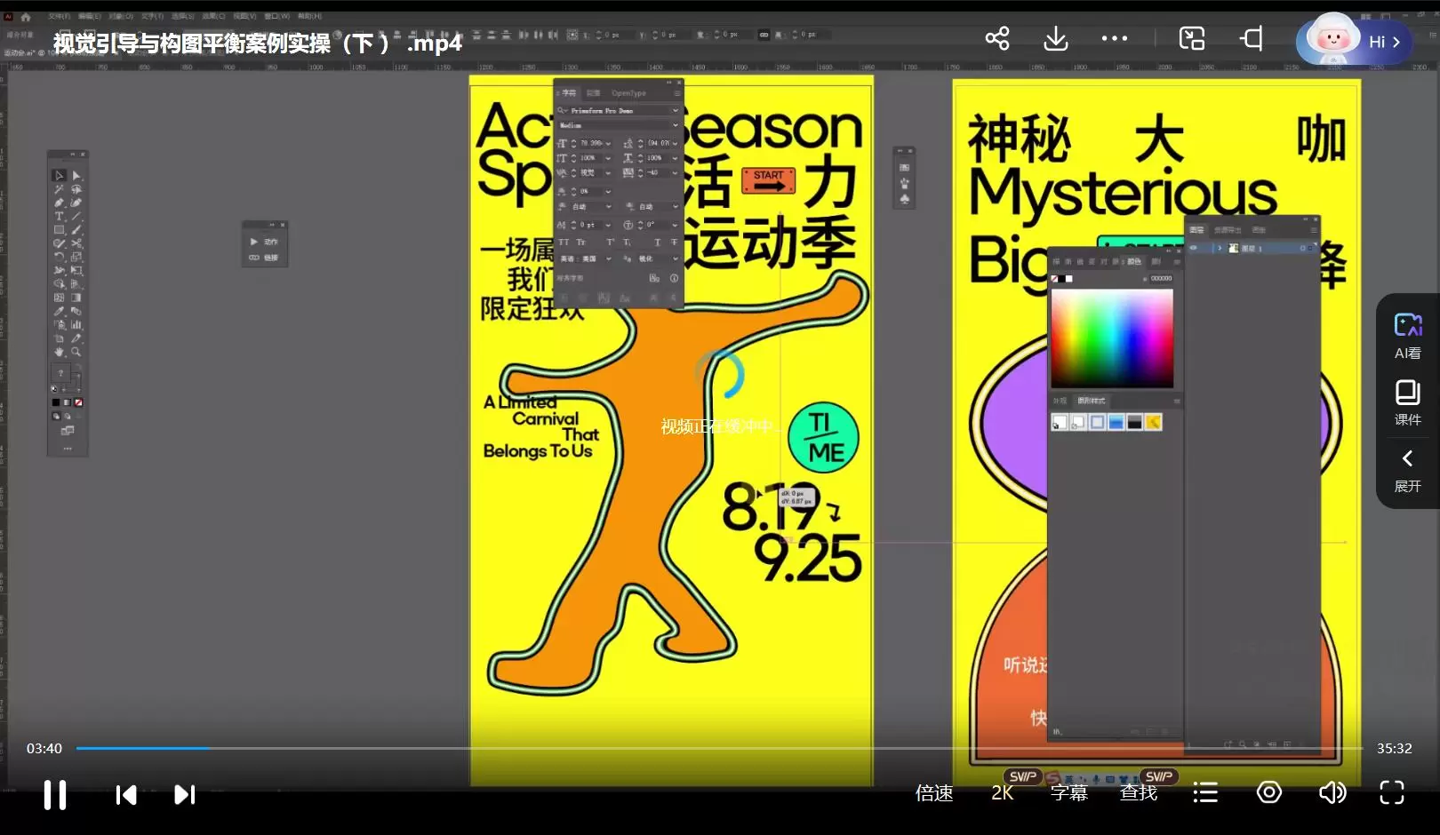1440x835 pixels.
Task: Open the 文件(F) menu in Illustrator
Action: click(59, 16)
